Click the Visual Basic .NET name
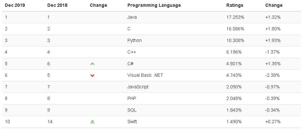This screenshot has width=301, height=129. (x=145, y=75)
